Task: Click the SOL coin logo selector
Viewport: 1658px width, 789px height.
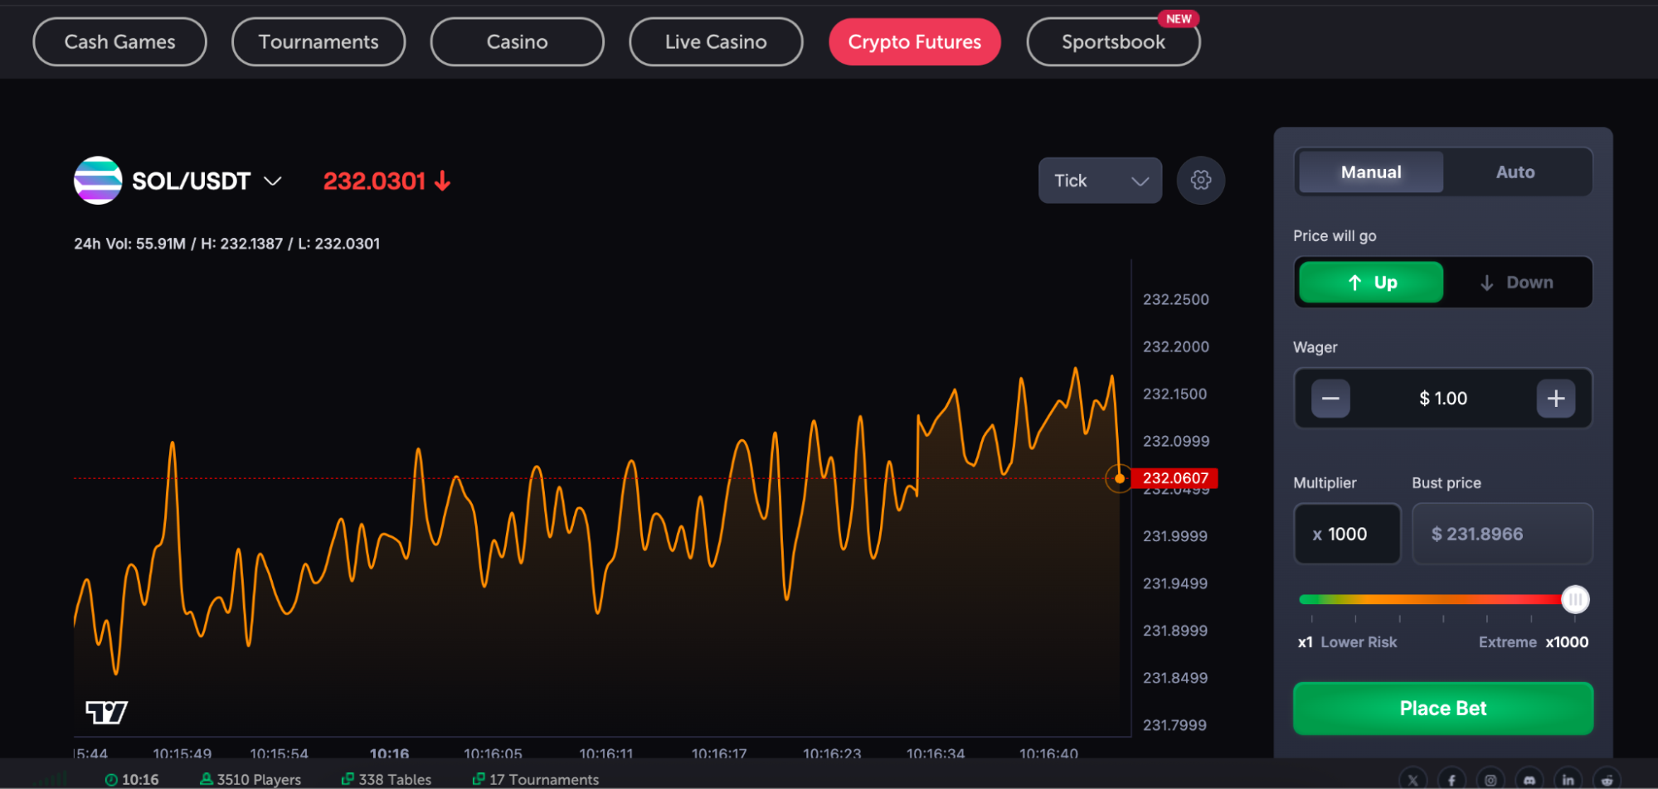Action: pyautogui.click(x=98, y=181)
